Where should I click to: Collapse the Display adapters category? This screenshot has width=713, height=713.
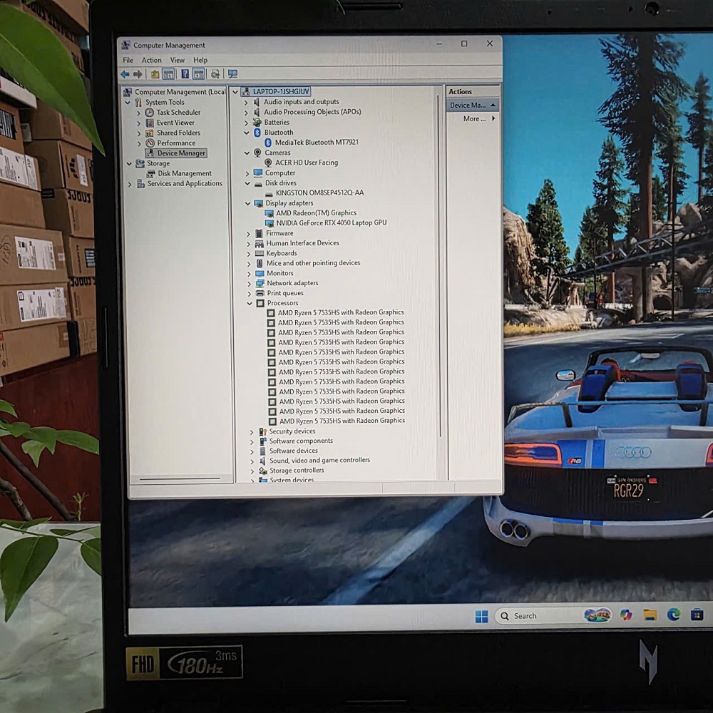point(248,204)
